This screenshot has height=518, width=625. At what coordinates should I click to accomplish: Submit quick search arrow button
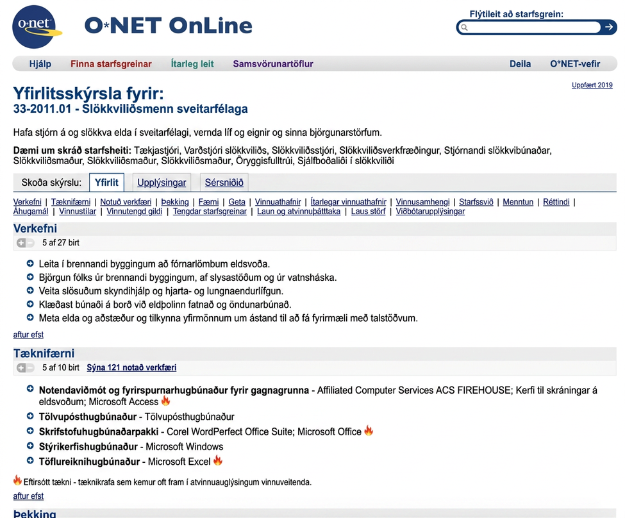(x=609, y=27)
